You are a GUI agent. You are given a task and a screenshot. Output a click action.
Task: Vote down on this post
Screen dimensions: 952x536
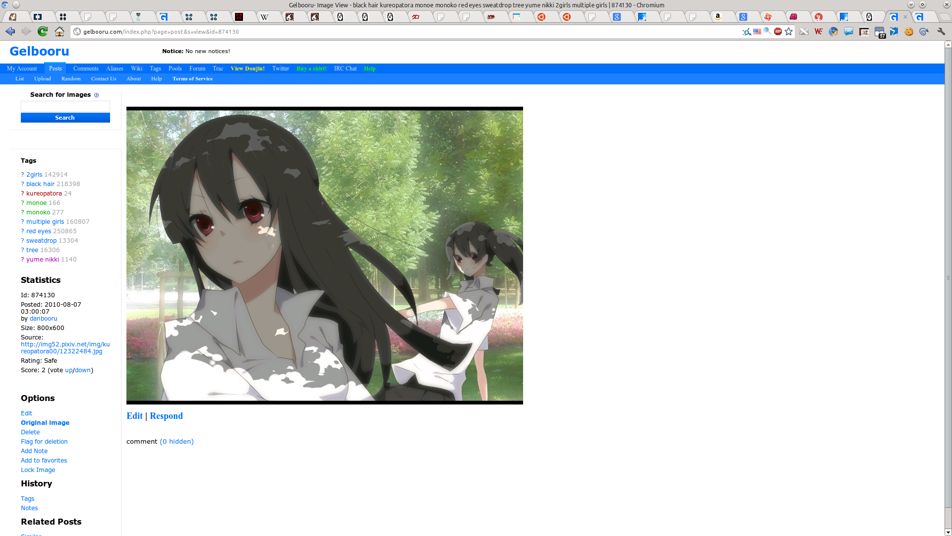(83, 370)
